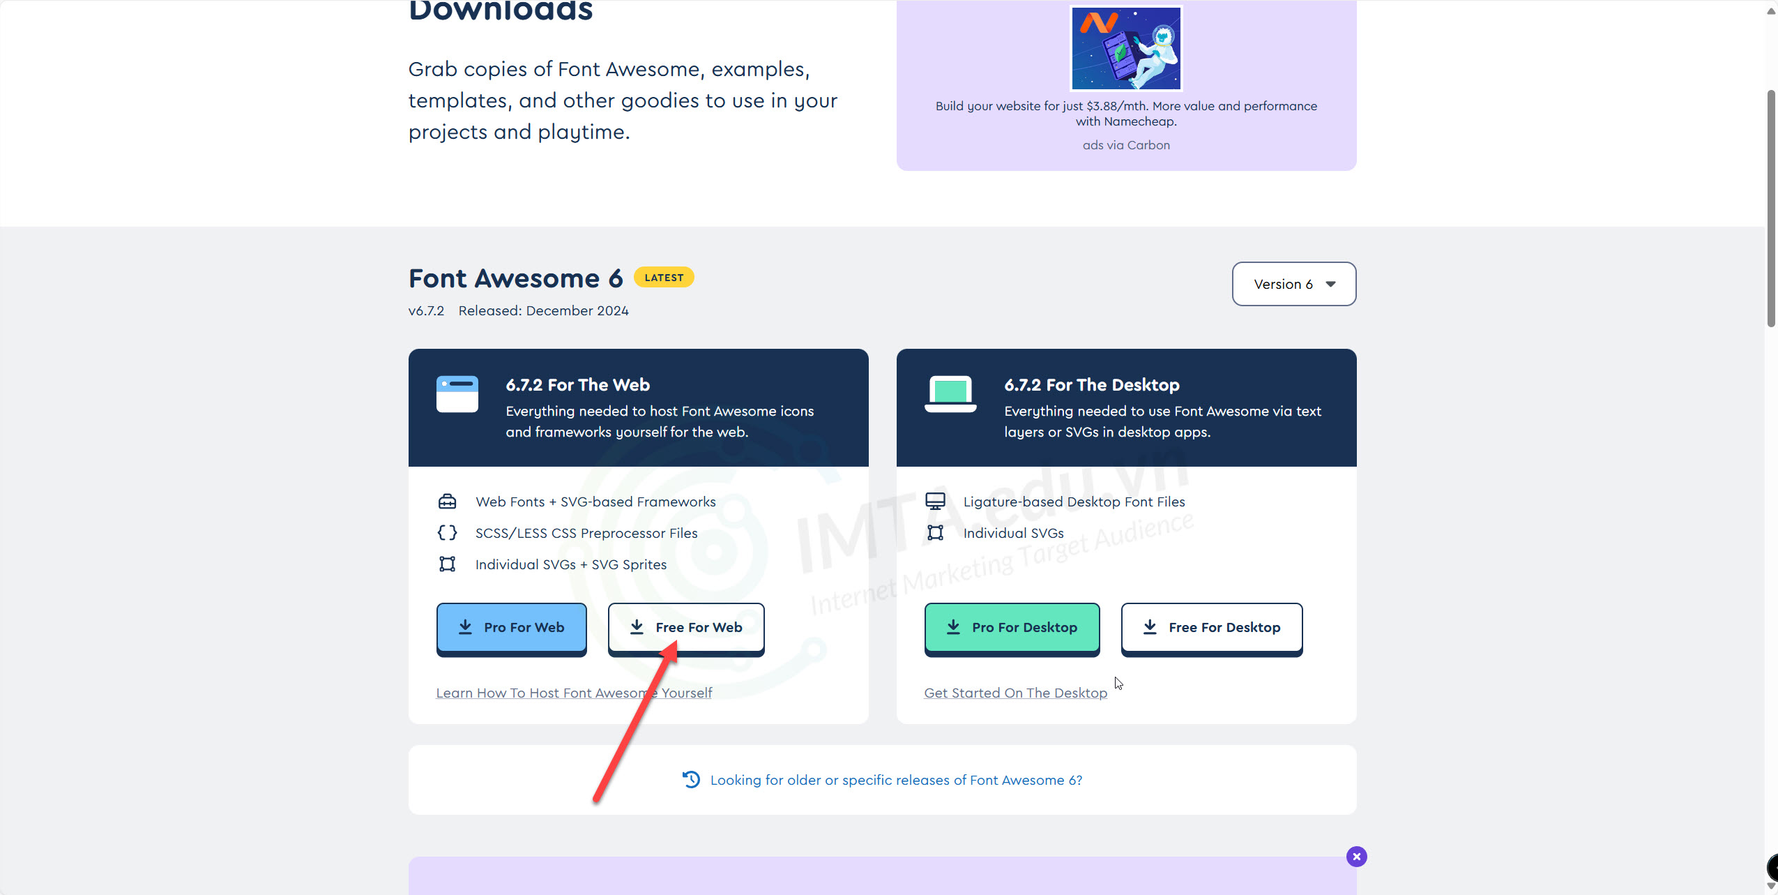This screenshot has width=1778, height=895.
Task: Open the Namecheap ad text link
Action: tap(1126, 114)
